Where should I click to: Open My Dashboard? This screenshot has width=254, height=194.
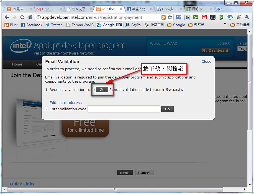tap(215, 51)
